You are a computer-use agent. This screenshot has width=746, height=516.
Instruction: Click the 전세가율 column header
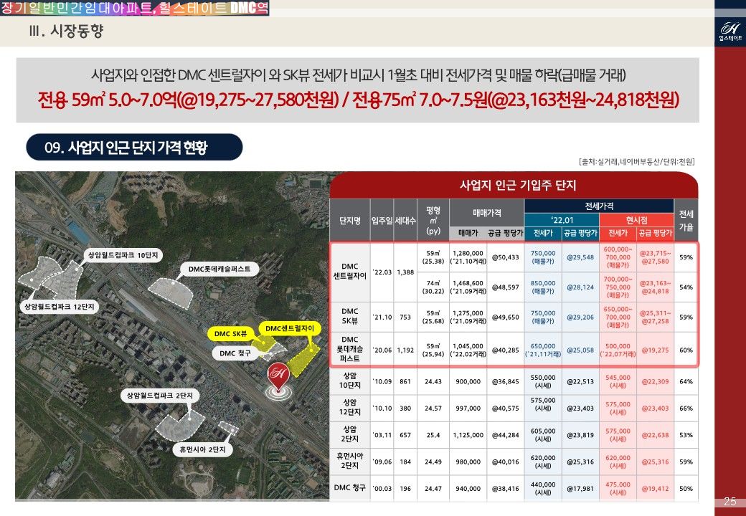coord(686,221)
